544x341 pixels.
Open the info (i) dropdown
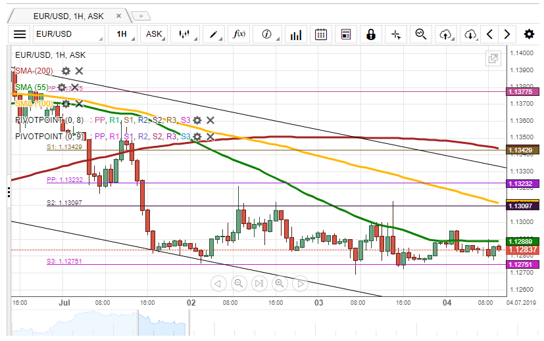pyautogui.click(x=267, y=34)
